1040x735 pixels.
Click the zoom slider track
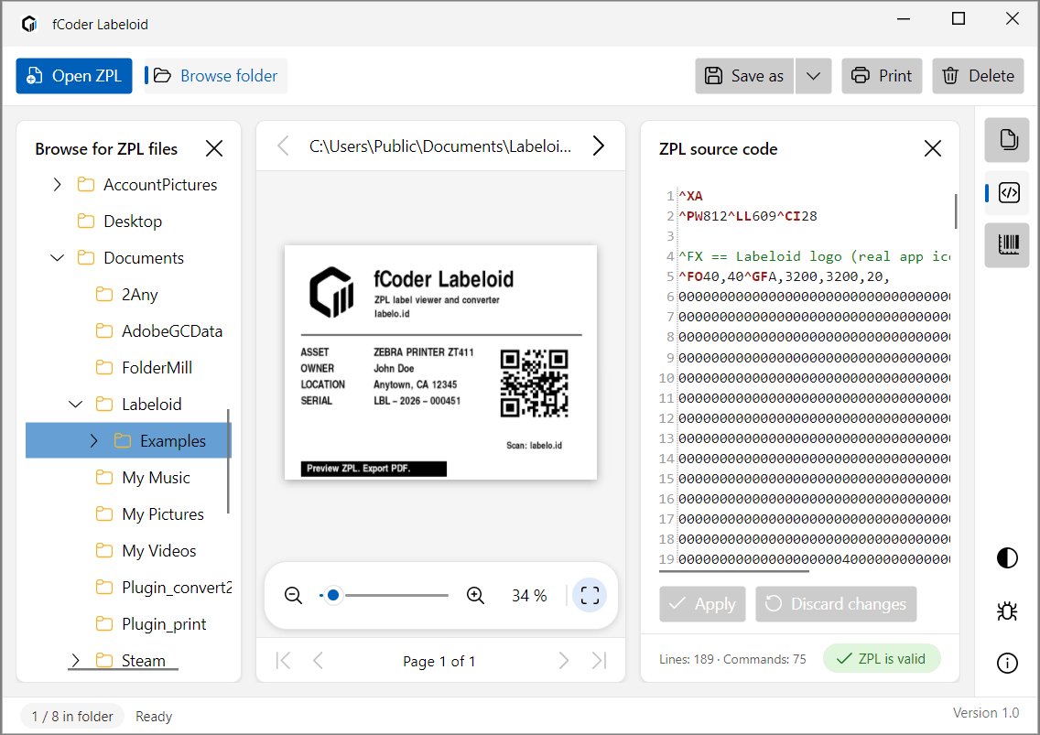point(385,595)
